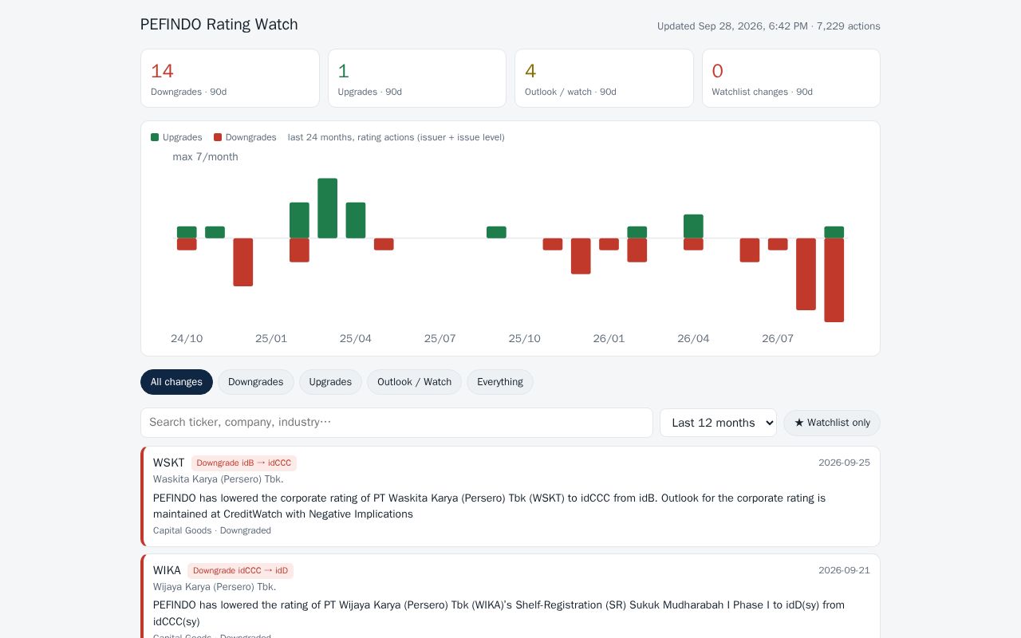This screenshot has width=1021, height=638.
Task: Click the 25/04 axis label
Action: pyautogui.click(x=356, y=339)
